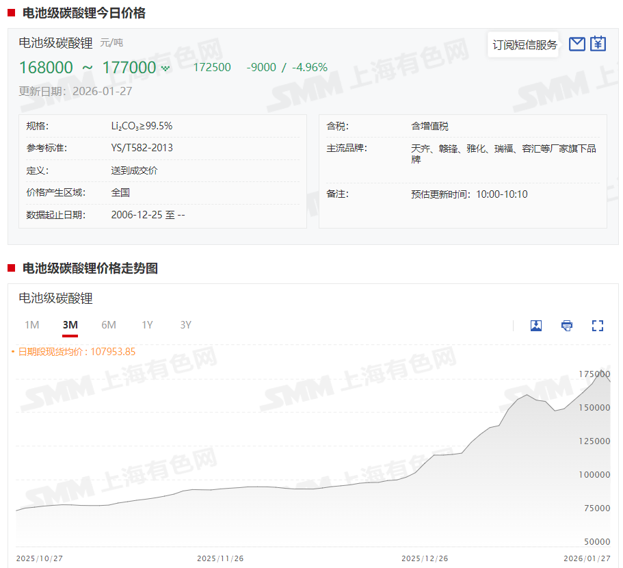Switch chart to 1Y range
Screen dimensions: 623x568
[x=147, y=325]
